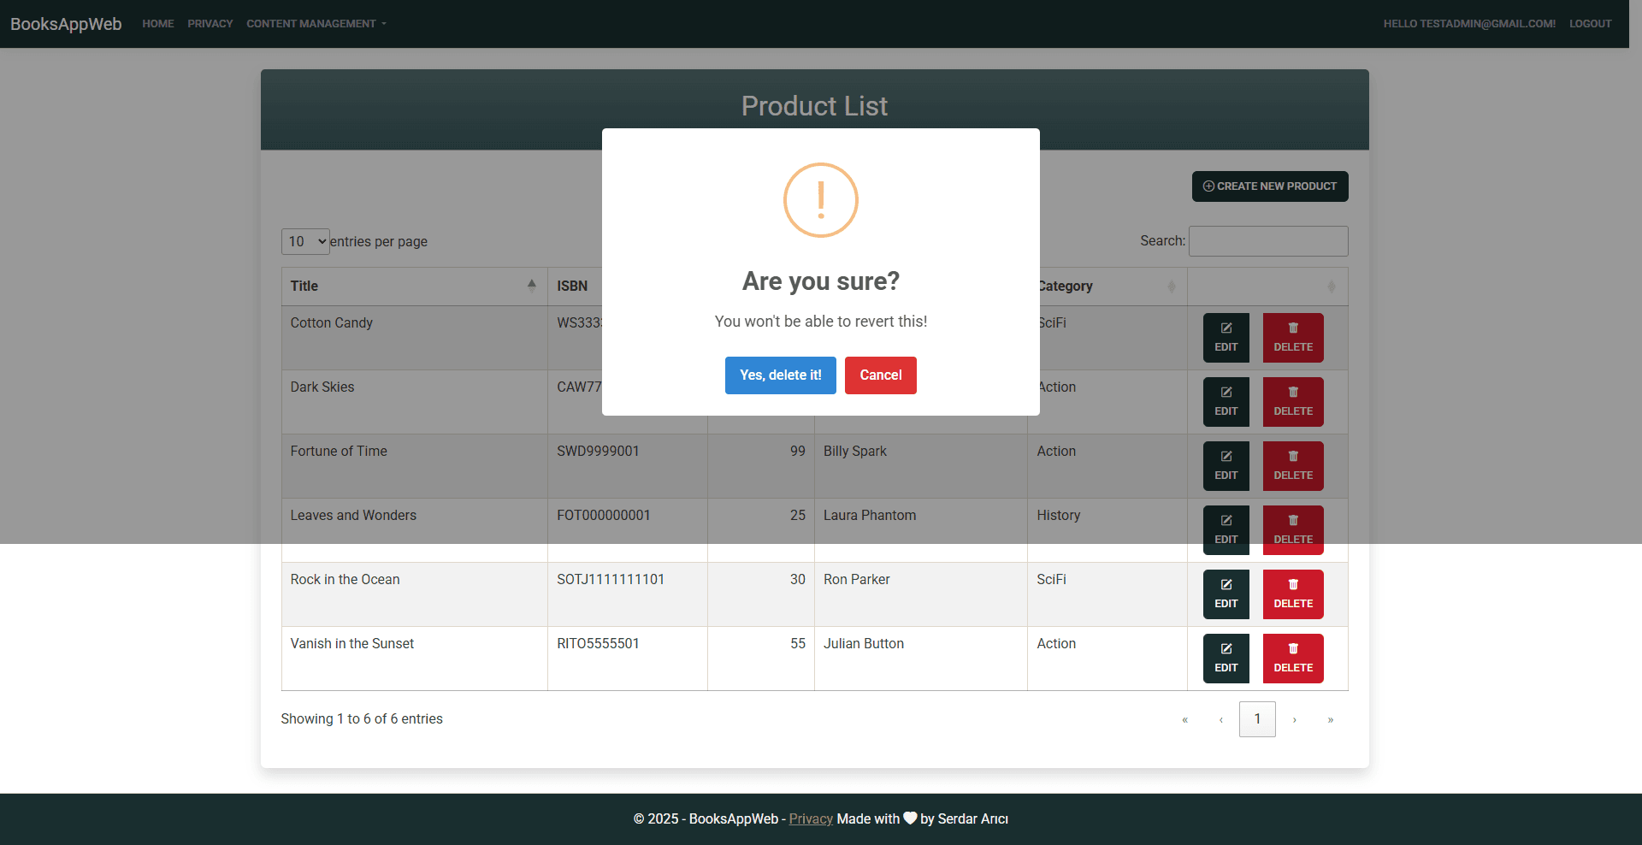1642x845 pixels.
Task: Click the Fortune of Time title cell
Action: [414, 466]
